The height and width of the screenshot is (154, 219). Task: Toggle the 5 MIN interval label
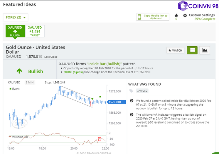[29, 83]
